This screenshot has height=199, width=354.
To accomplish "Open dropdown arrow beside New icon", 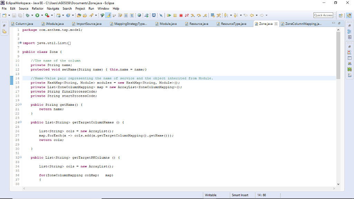I will click(x=9, y=15).
